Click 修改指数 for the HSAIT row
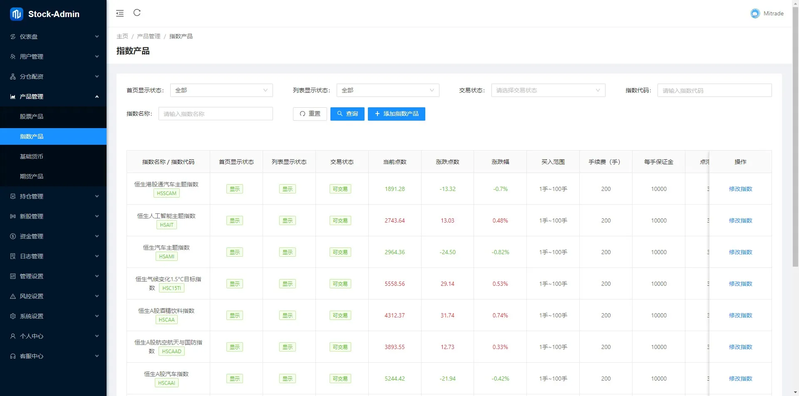This screenshot has height=396, width=799. pos(740,220)
